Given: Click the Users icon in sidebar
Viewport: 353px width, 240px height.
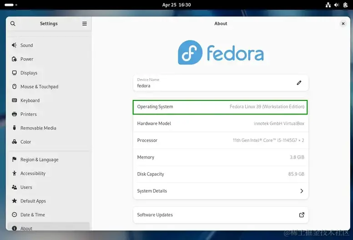Looking at the screenshot, I should (x=14, y=187).
